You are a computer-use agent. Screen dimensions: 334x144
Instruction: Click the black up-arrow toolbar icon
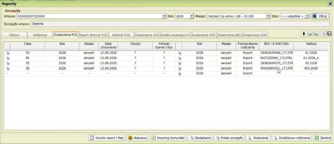click(x=304, y=34)
